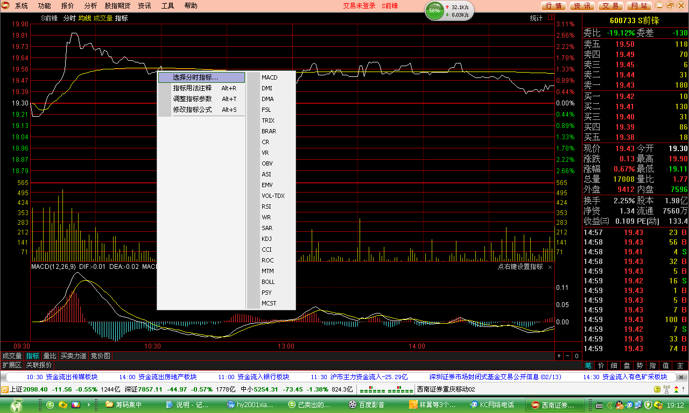This screenshot has width=689, height=413.
Task: Open the 股指期货 menu
Action: [118, 6]
